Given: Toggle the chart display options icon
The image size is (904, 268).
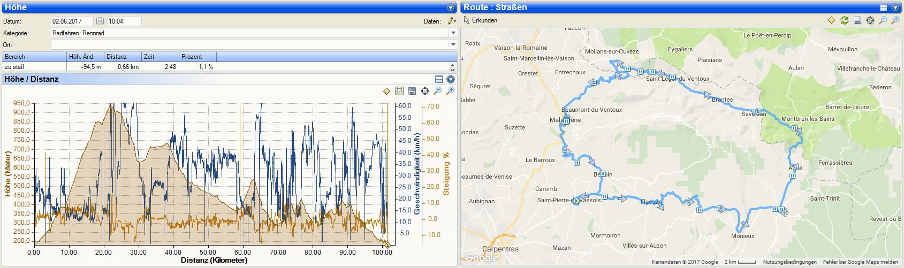Looking at the screenshot, I should [x=399, y=91].
